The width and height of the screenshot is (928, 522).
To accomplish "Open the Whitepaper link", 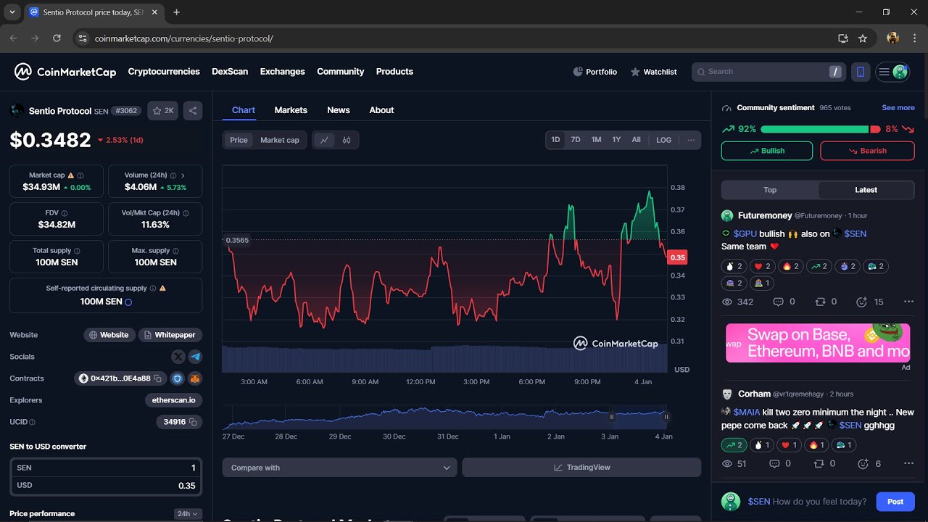I will coord(170,335).
